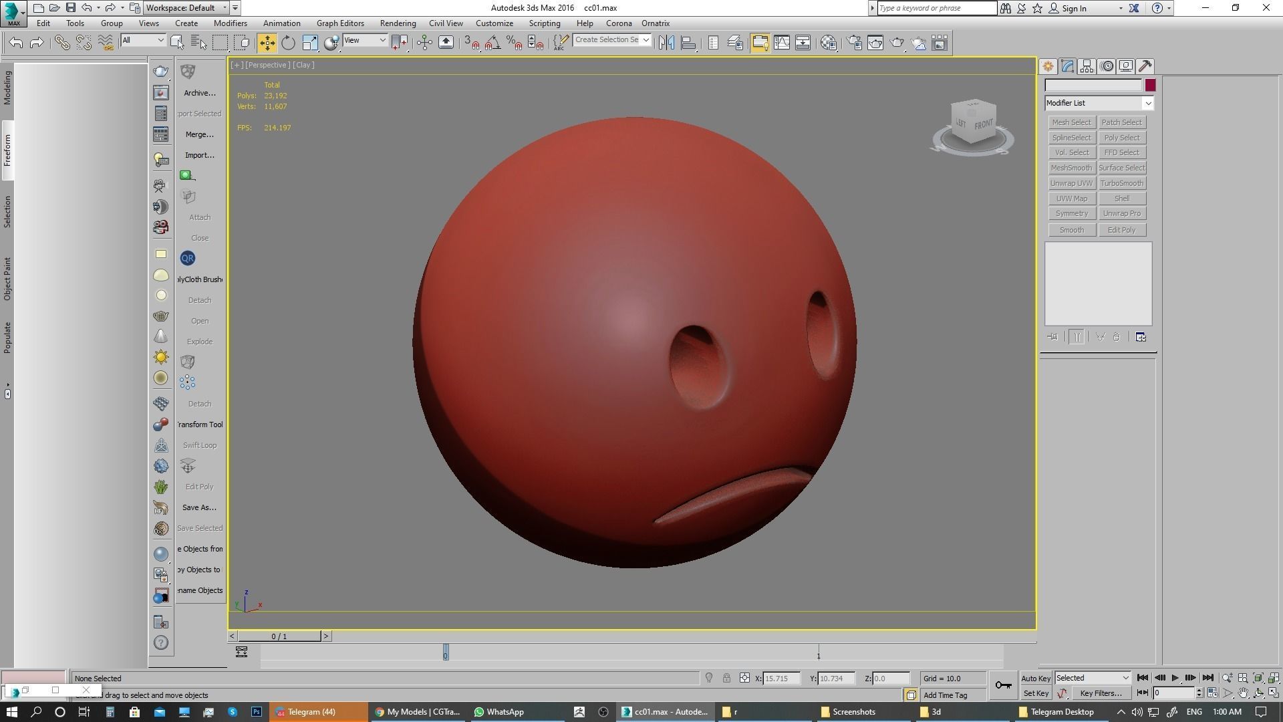
Task: Toggle the Selection Lock padlock
Action: point(726,678)
